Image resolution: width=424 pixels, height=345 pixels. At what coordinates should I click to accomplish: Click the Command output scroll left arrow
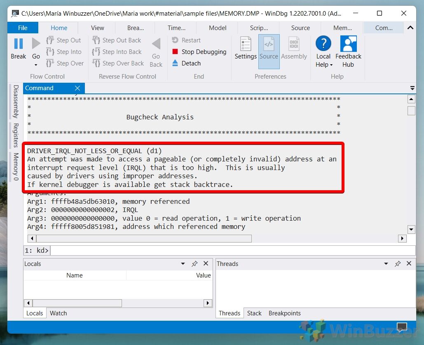tap(32, 238)
